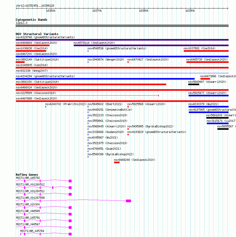Open nsv4764651 (Quan2021) variant
236x237 pixels.
pyautogui.click(x=104, y=149)
